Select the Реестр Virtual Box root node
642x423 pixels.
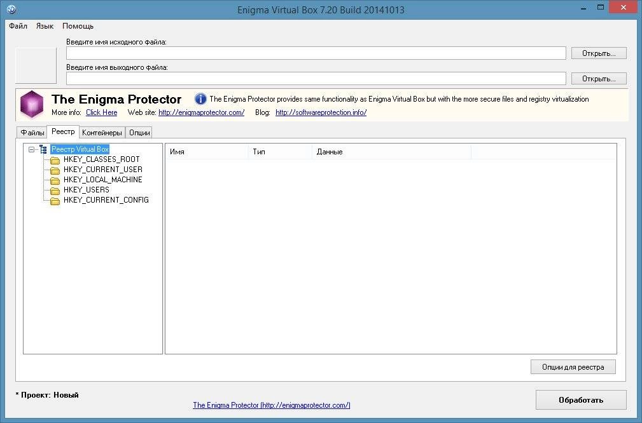click(80, 149)
